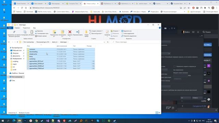Switch to large icons view in status bar
This screenshot has width=219, height=123.
pyautogui.click(x=159, y=112)
